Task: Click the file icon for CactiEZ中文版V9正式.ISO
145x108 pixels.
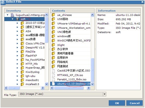Action: coord(53,71)
